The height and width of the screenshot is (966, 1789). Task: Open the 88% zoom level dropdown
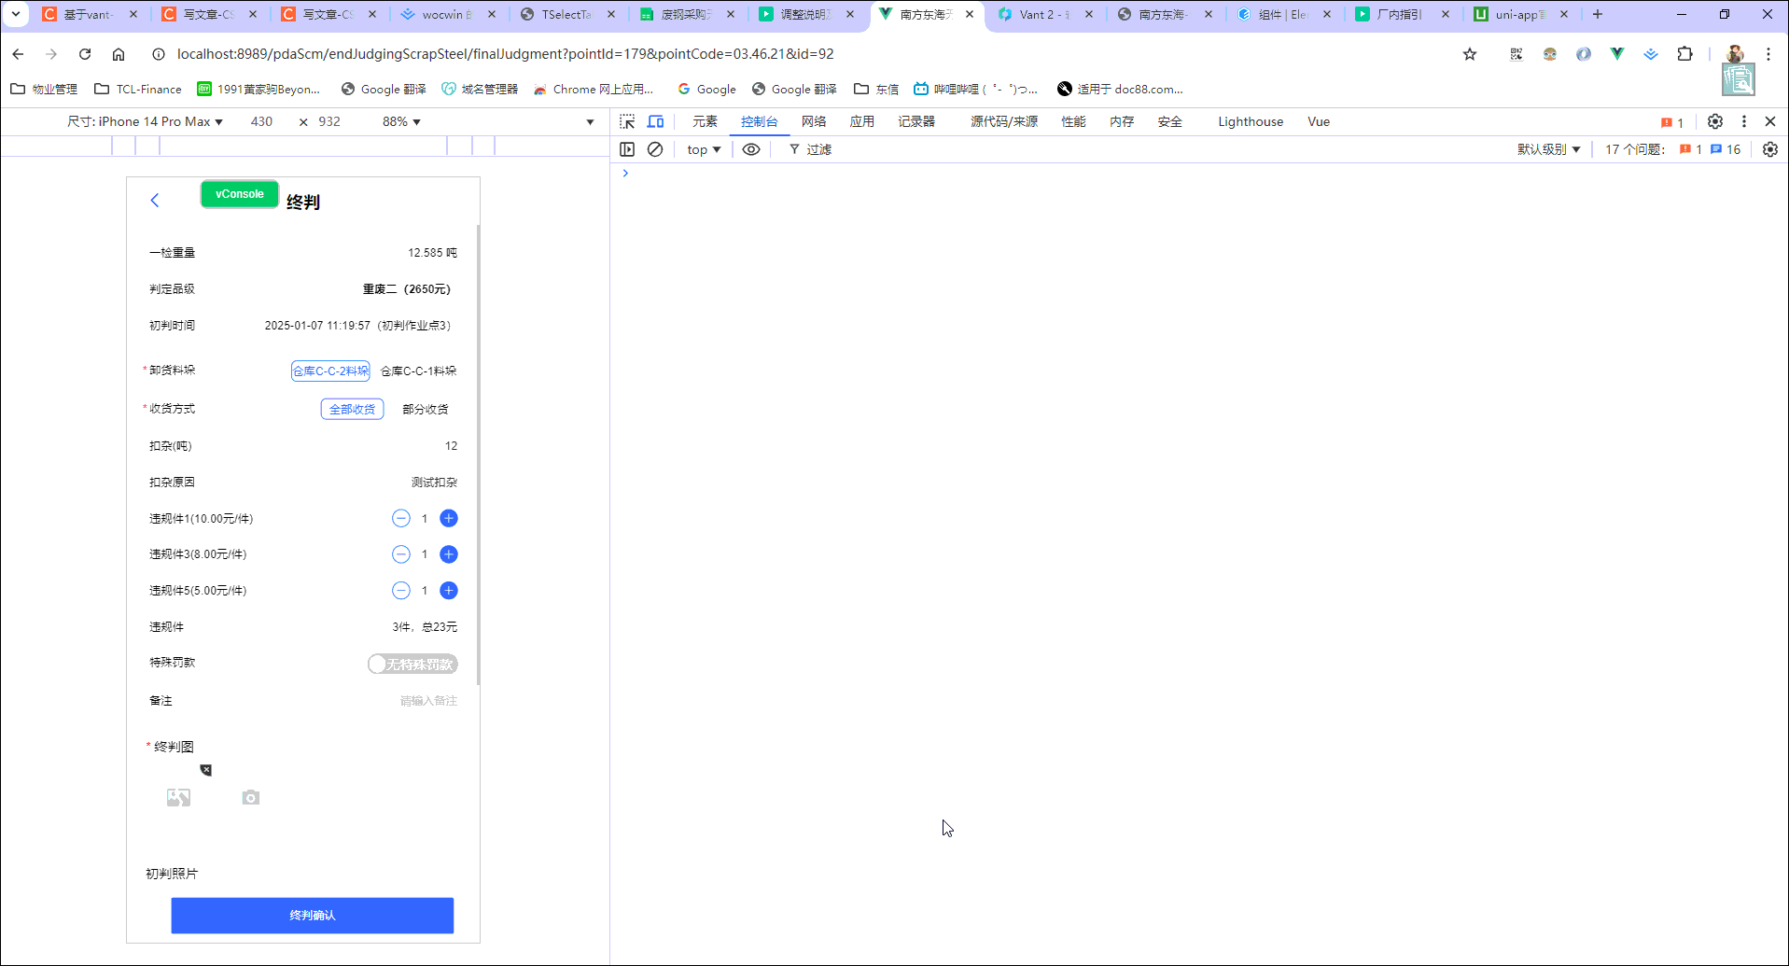399,121
